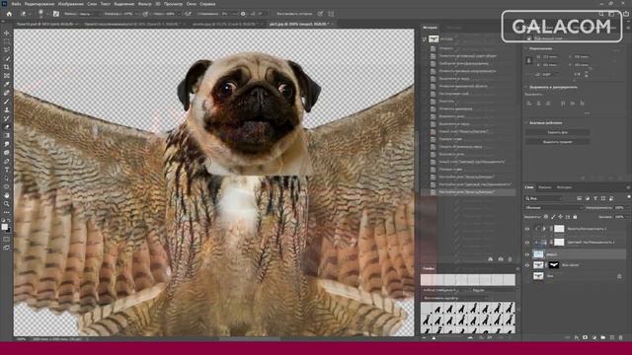Open the Layers panel options menu
Image resolution: width=632 pixels, height=355 pixels.
[x=628, y=187]
